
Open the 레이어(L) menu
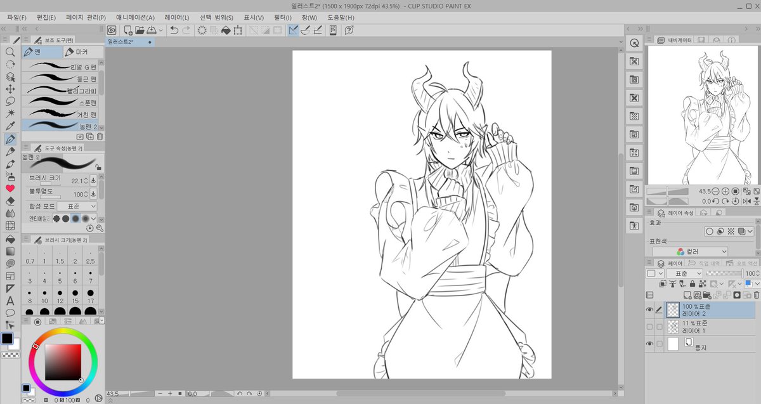(x=176, y=17)
